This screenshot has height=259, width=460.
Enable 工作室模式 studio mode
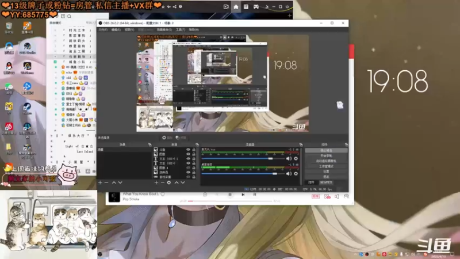click(326, 166)
